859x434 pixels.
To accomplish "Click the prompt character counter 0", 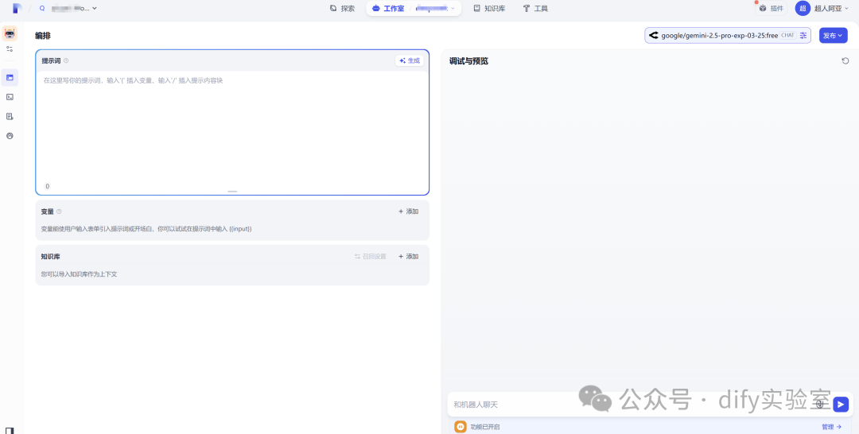I will [47, 186].
